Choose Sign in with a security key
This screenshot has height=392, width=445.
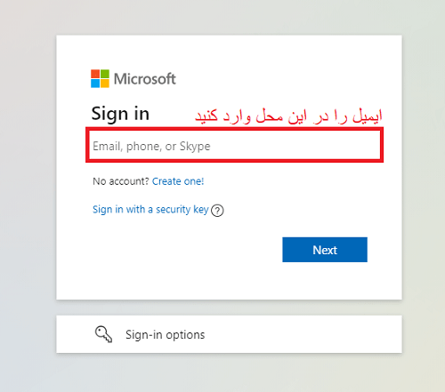150,210
